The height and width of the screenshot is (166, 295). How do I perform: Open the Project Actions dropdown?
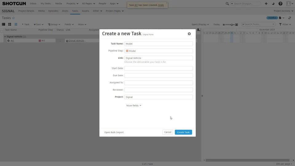[283, 11]
